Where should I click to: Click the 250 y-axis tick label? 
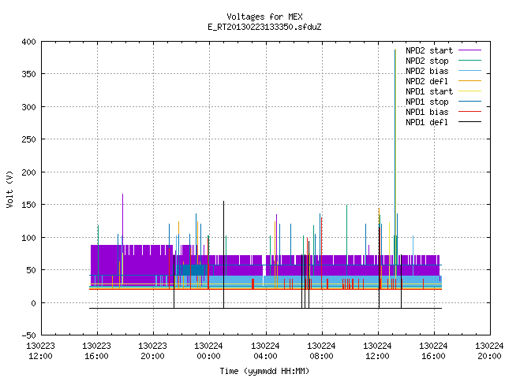click(x=28, y=139)
